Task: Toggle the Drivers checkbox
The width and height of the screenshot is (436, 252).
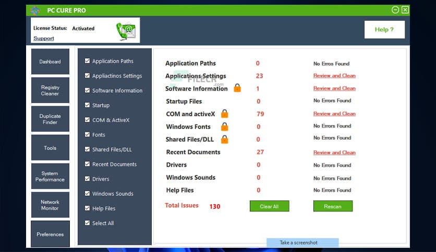Action: coord(87,179)
